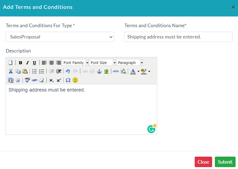238x169 pixels.
Task: Toggle italic formatting in the editor toolbar
Action: (27, 63)
